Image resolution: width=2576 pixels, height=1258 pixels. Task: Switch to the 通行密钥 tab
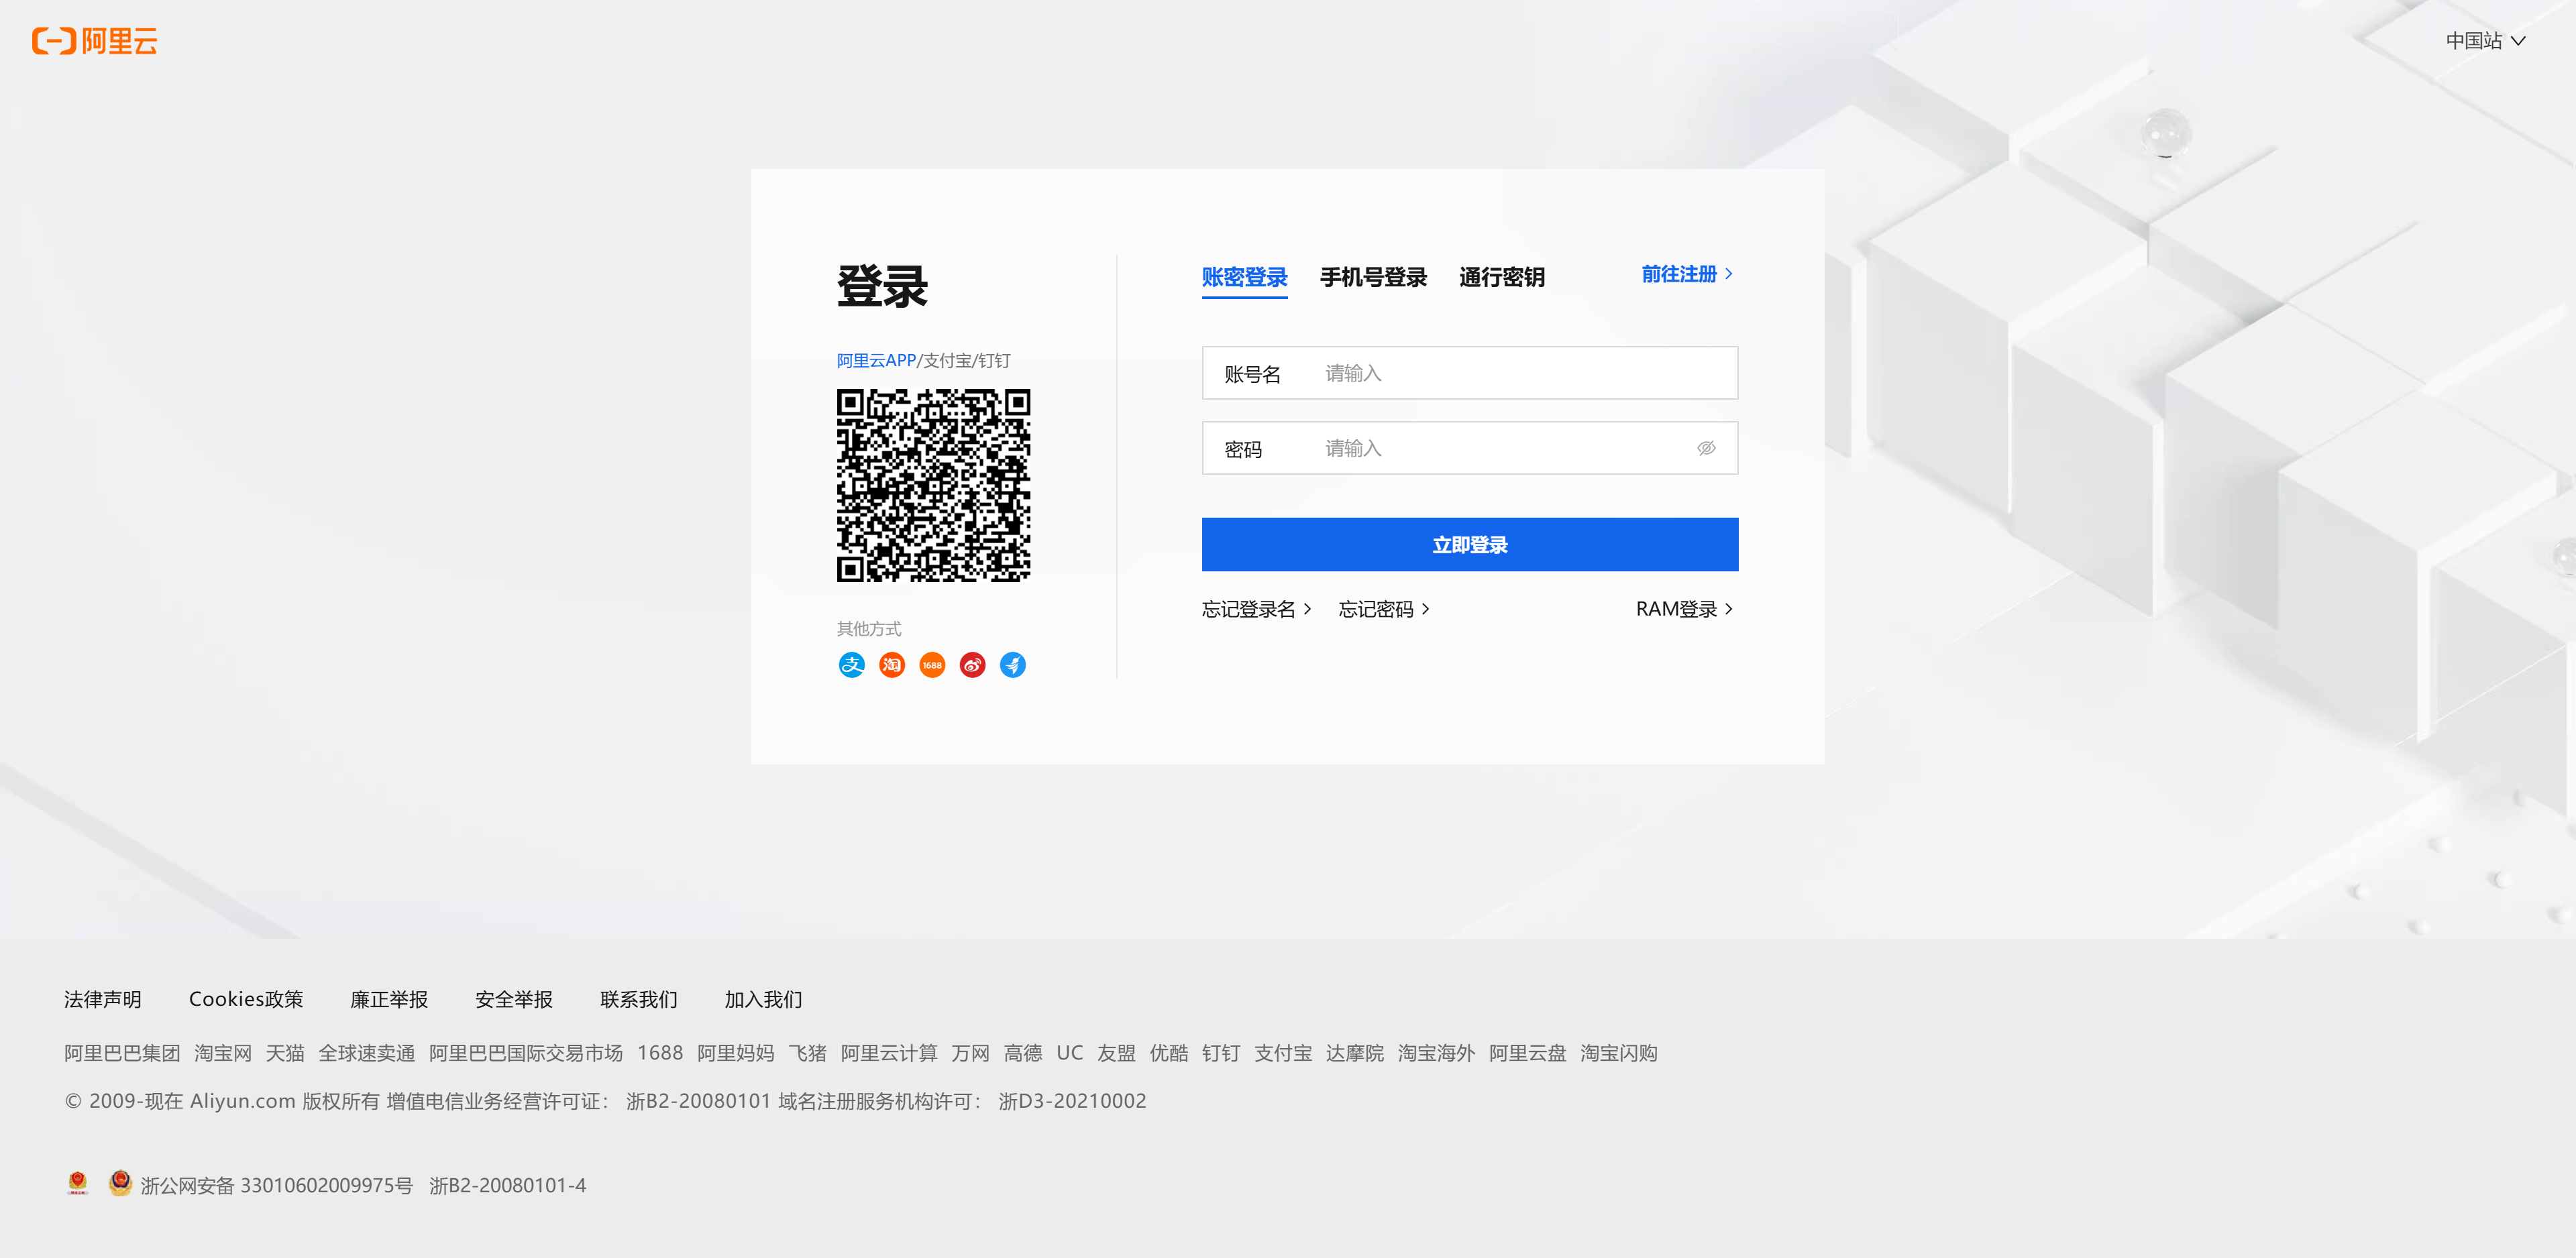(1501, 277)
